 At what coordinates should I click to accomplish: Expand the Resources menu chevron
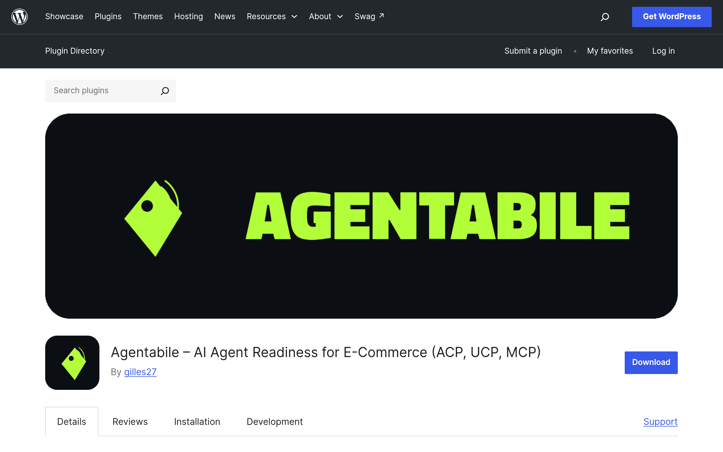294,17
